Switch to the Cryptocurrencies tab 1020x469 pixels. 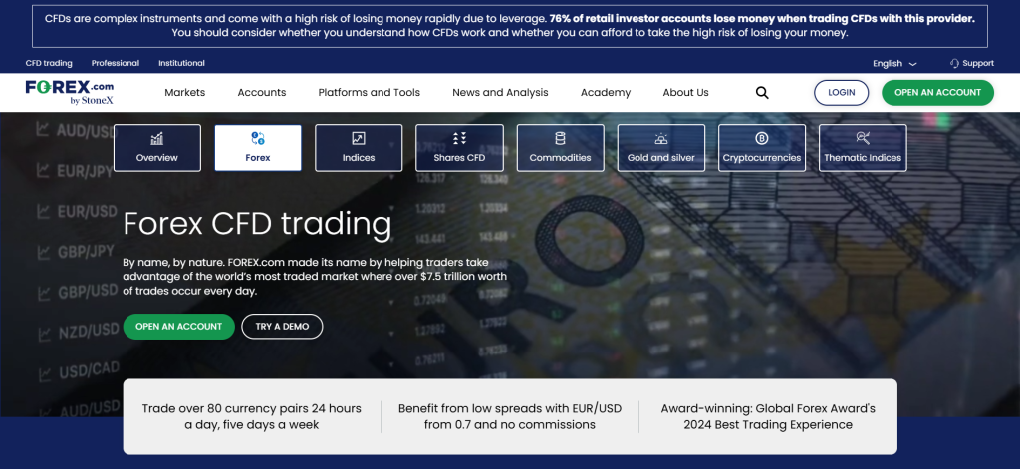(762, 148)
